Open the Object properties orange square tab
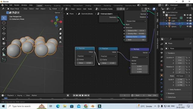The height and width of the screenshot is (109, 193). coord(162,75)
